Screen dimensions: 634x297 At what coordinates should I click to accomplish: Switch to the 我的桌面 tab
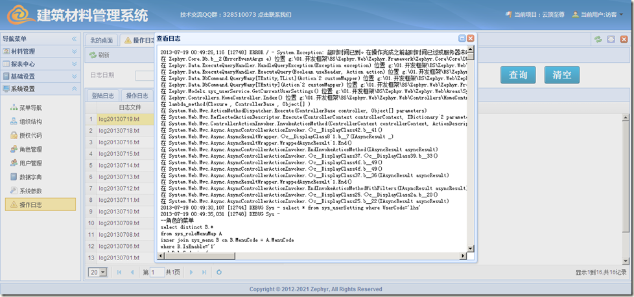(100, 40)
